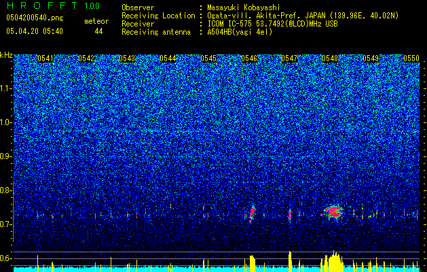427x272 pixels.
Task: Click the 0.6 kHz axis label
Action: [x=6, y=258]
